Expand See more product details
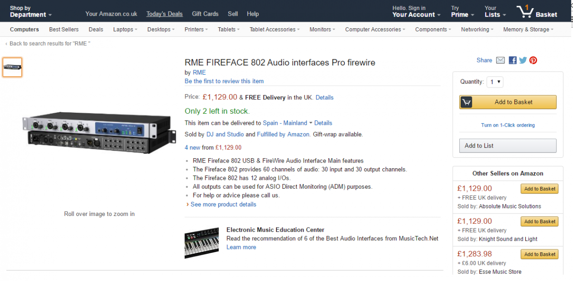Viewport: 573px width, 281px height. coord(223,205)
